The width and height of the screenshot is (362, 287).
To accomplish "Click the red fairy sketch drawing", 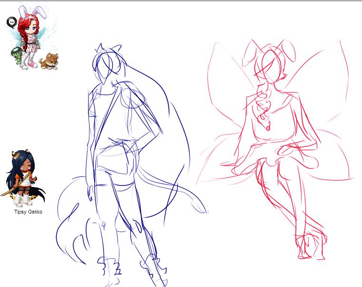I will click(275, 149).
